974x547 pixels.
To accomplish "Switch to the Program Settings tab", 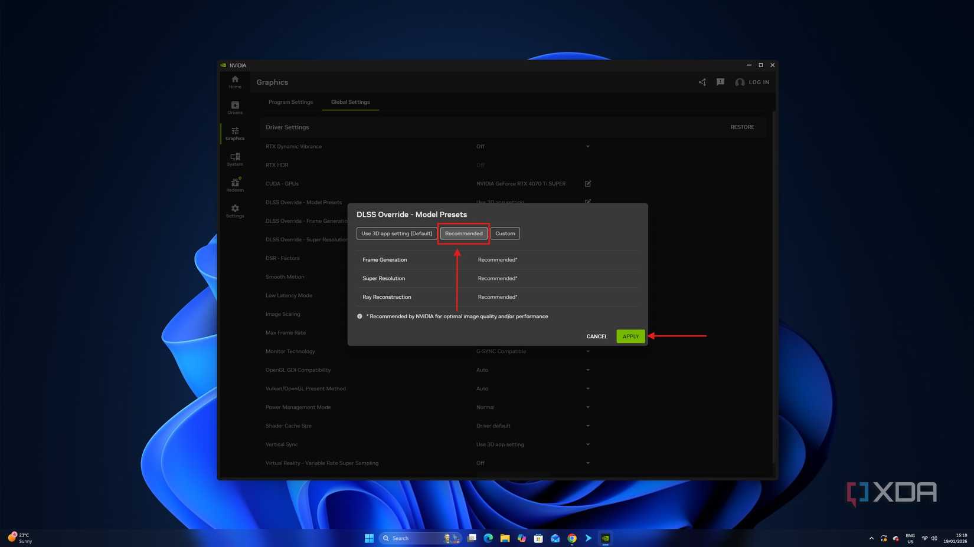I will (x=290, y=101).
